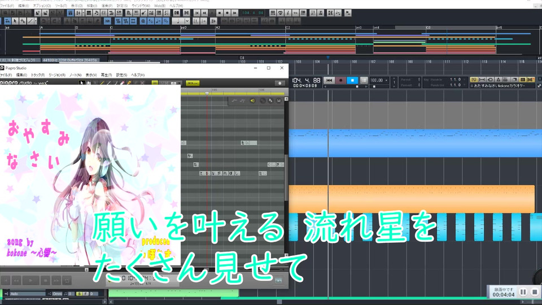
Task: Toggle the blue globe-shaped button in second toolbar
Action: coord(143,21)
